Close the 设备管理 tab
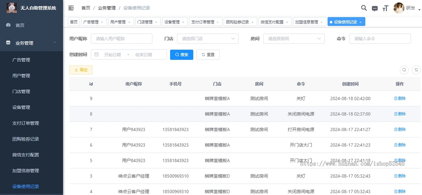The height and width of the screenshot is (195, 422). tap(183, 22)
